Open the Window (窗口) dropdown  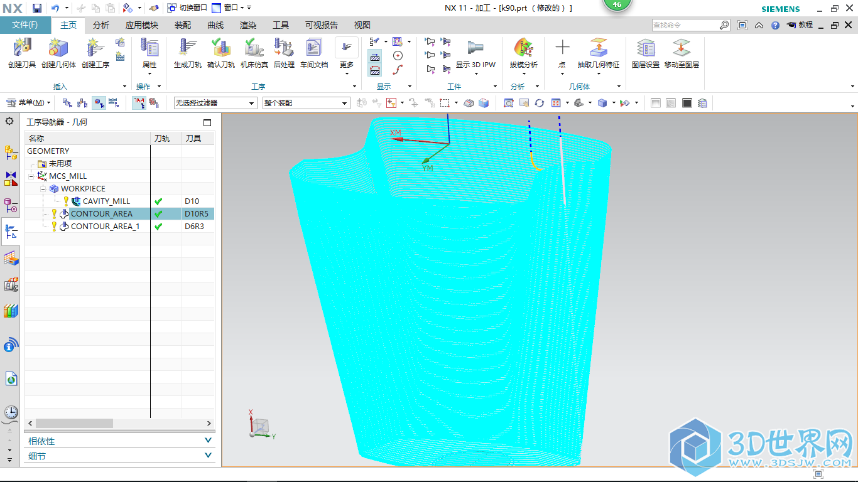(231, 8)
